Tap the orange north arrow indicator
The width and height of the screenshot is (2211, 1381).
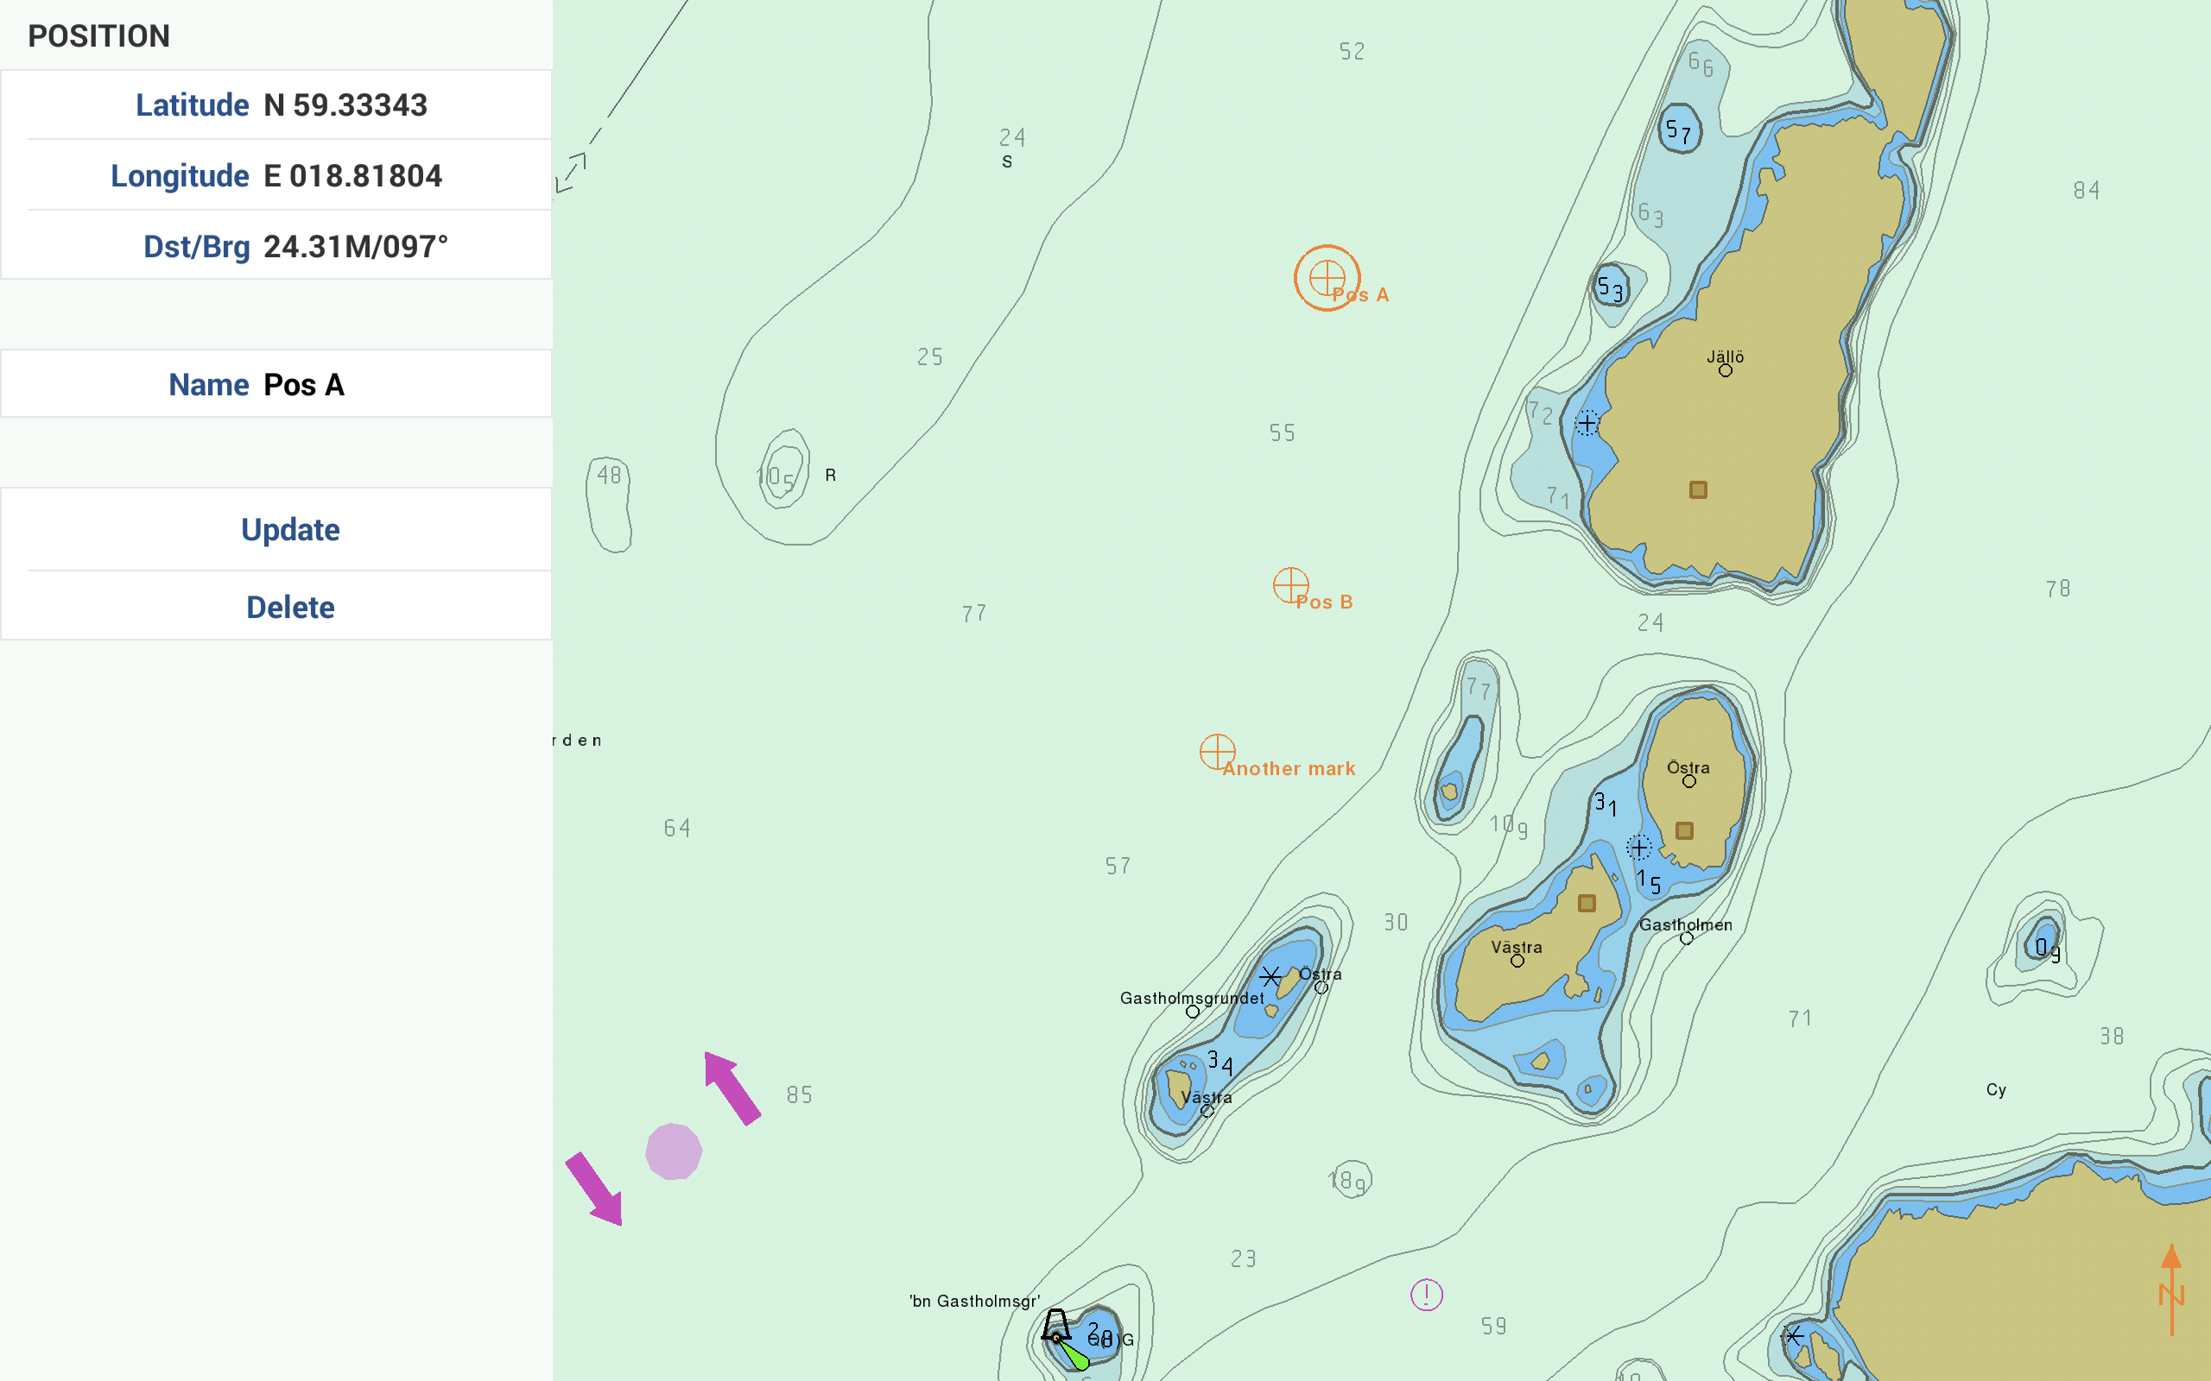(x=2170, y=1289)
